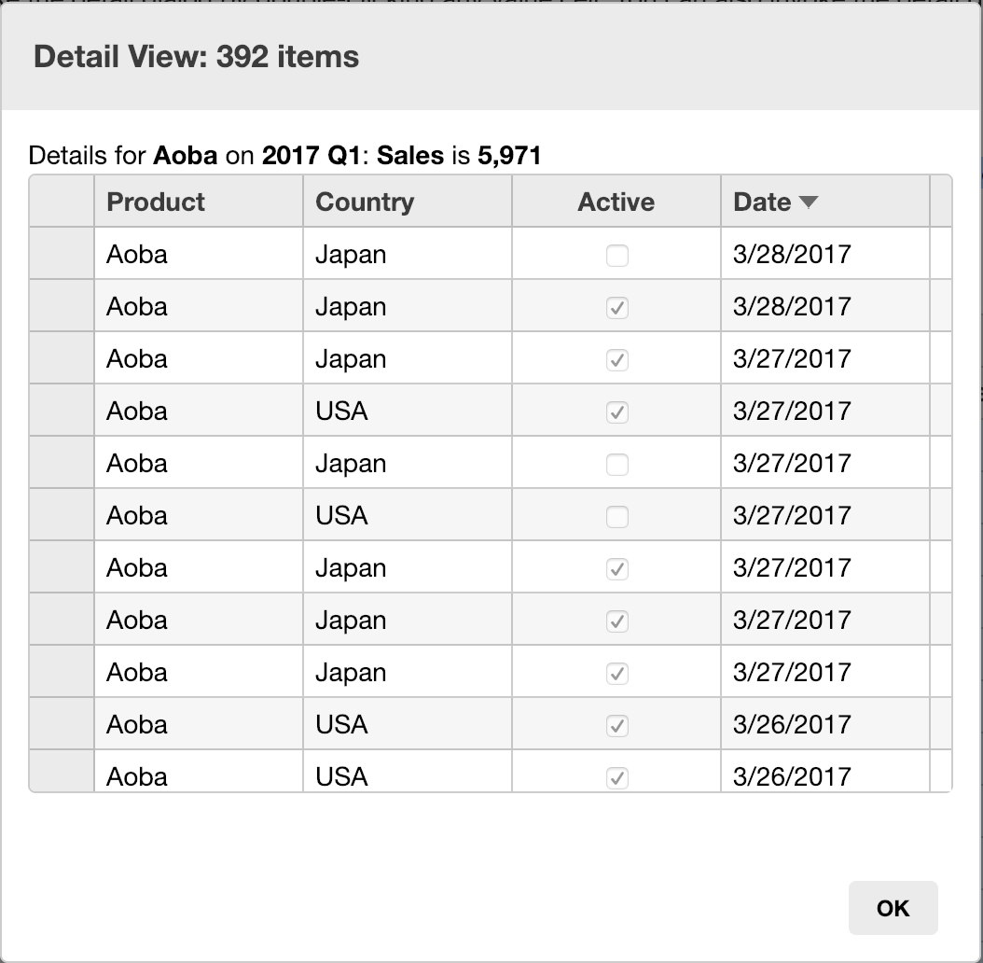Click the 3/28/2017 date in the checked Japan row
Screen dimensions: 983x963
(825, 305)
